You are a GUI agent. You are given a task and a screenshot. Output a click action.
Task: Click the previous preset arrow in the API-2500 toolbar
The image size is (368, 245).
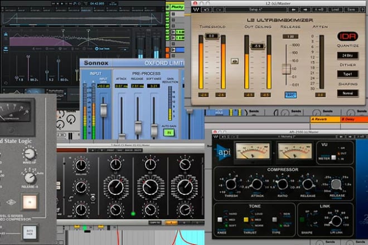pyautogui.click(x=341, y=136)
